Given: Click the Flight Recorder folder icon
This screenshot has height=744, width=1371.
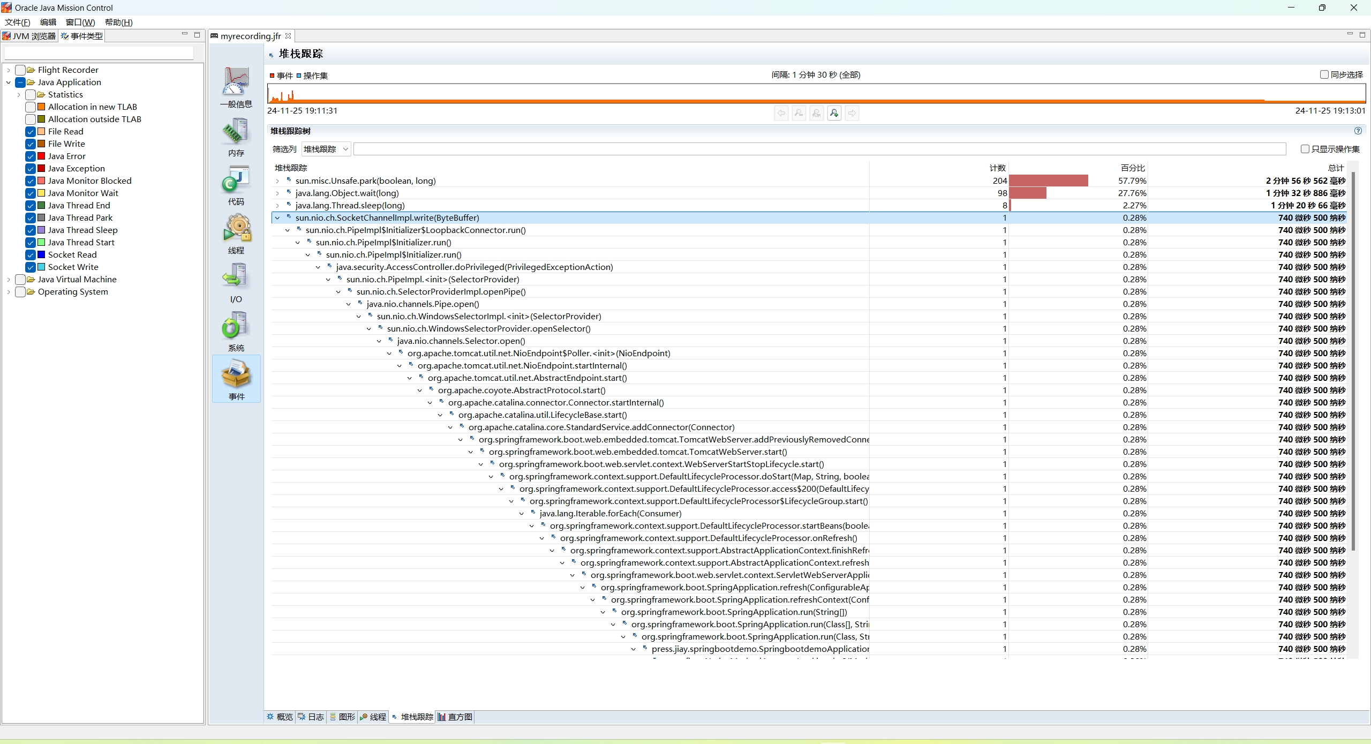Looking at the screenshot, I should (x=31, y=70).
